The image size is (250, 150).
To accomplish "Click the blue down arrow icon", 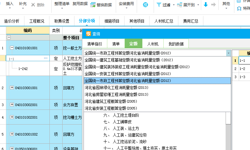I will pos(206,5).
